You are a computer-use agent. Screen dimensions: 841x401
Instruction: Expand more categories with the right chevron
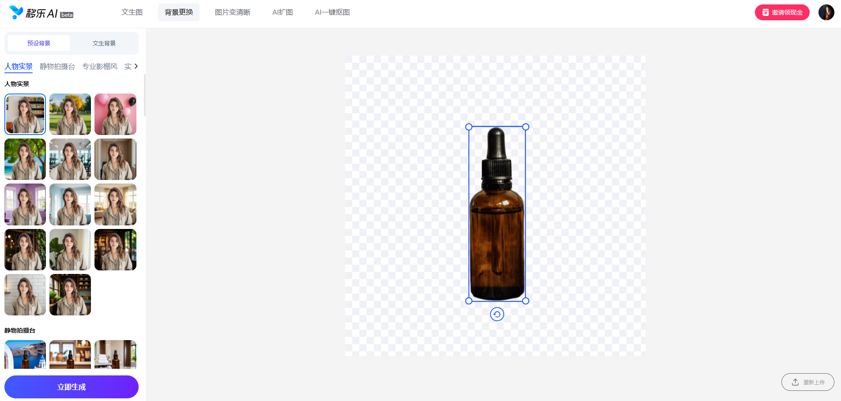coord(136,66)
